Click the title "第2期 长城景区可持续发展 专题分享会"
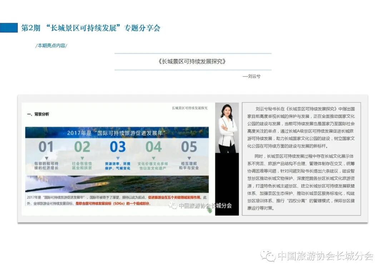Image resolution: width=386 pixels, height=273 pixels. click(x=90, y=28)
